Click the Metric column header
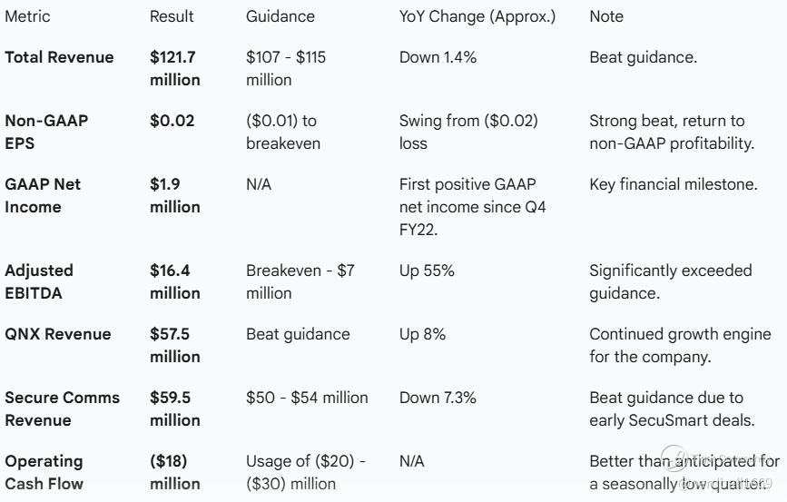Screen dimensions: 787x502 [27, 16]
